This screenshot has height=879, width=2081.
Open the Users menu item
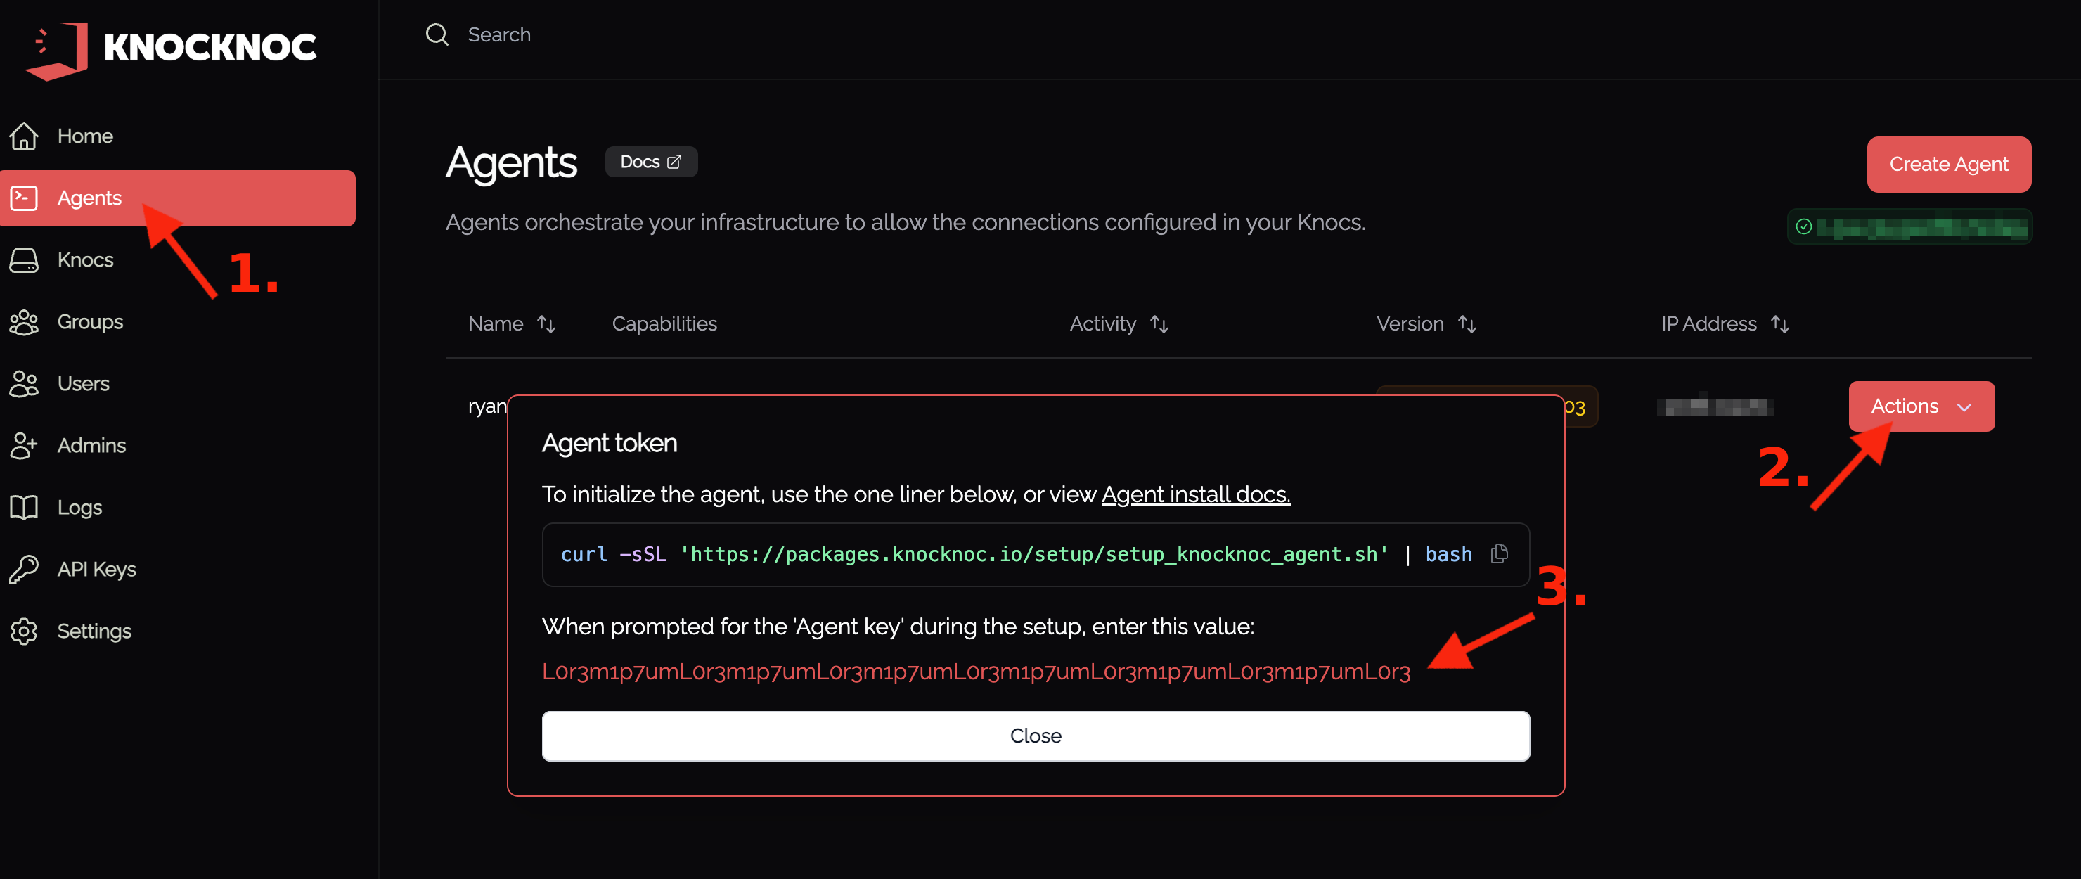coord(83,384)
